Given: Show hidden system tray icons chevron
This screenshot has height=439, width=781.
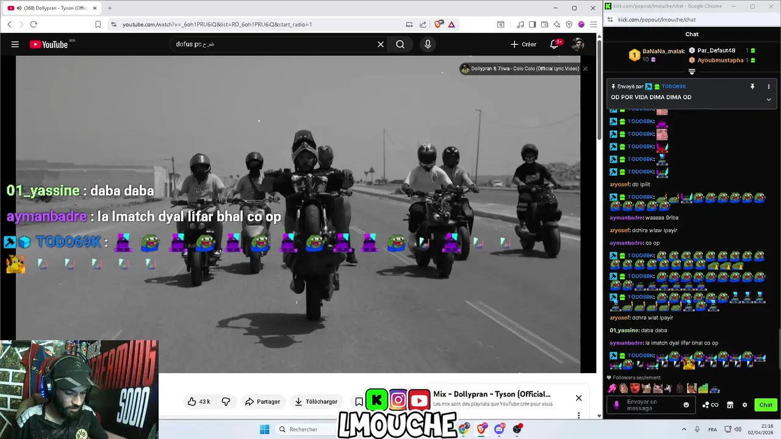Looking at the screenshot, I should tap(684, 429).
